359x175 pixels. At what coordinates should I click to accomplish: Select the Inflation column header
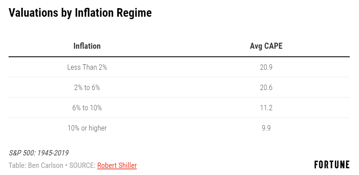pyautogui.click(x=87, y=46)
